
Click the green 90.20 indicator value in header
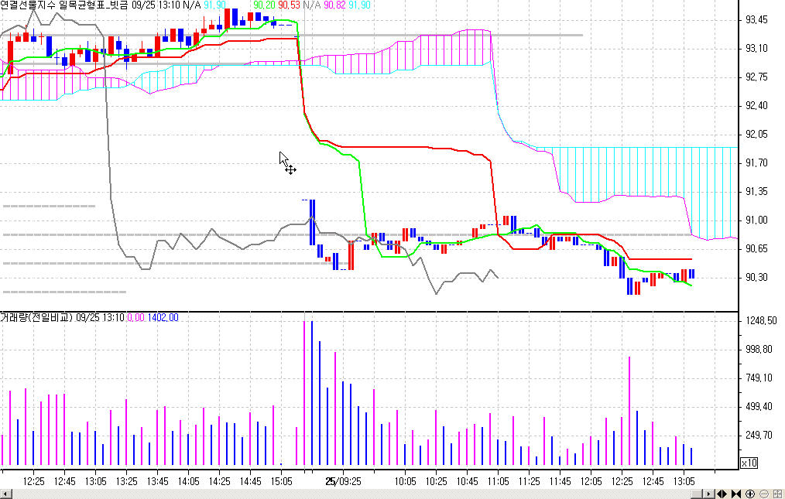click(265, 5)
